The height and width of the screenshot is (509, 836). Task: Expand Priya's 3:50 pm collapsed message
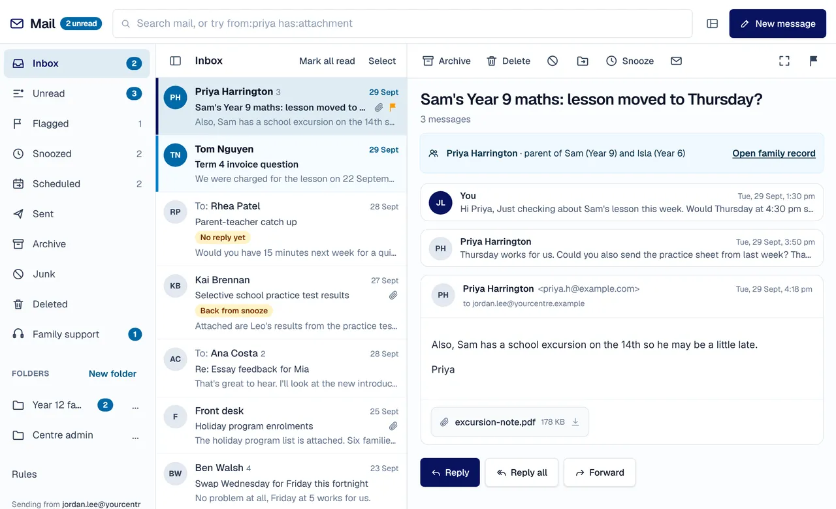click(x=622, y=248)
